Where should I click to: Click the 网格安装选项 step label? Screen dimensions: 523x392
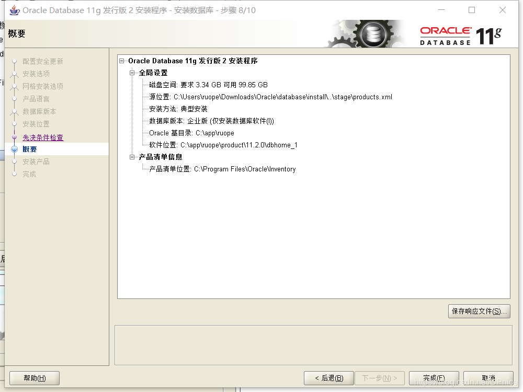(43, 86)
